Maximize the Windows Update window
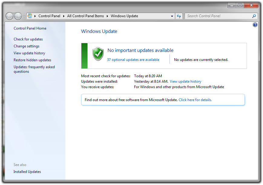This screenshot has height=185, width=263. point(240,5)
